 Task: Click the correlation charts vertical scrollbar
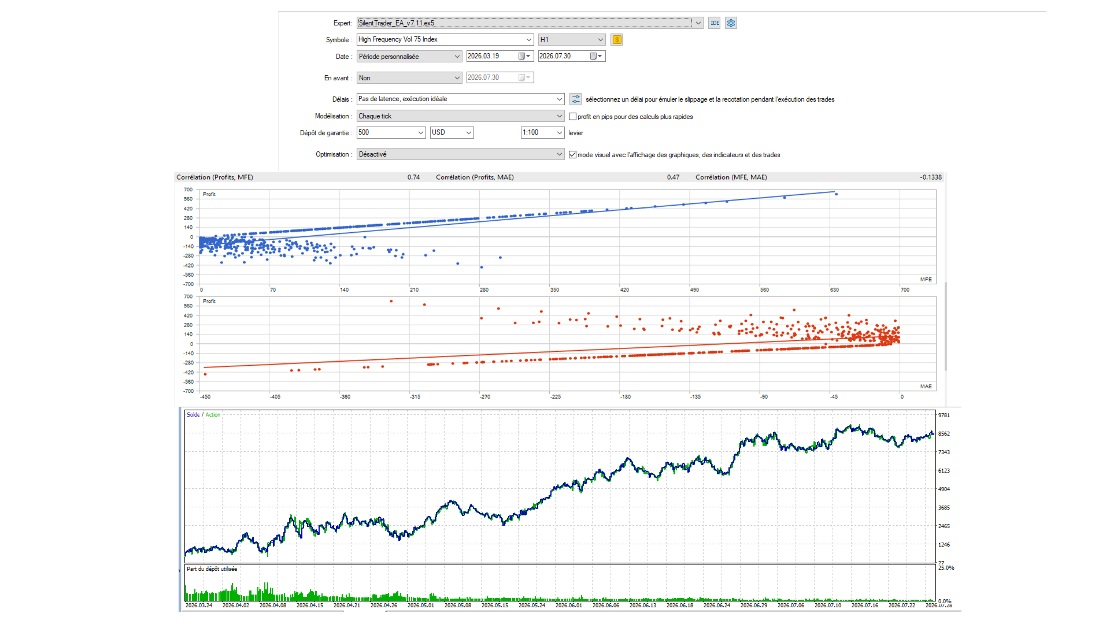click(x=946, y=326)
